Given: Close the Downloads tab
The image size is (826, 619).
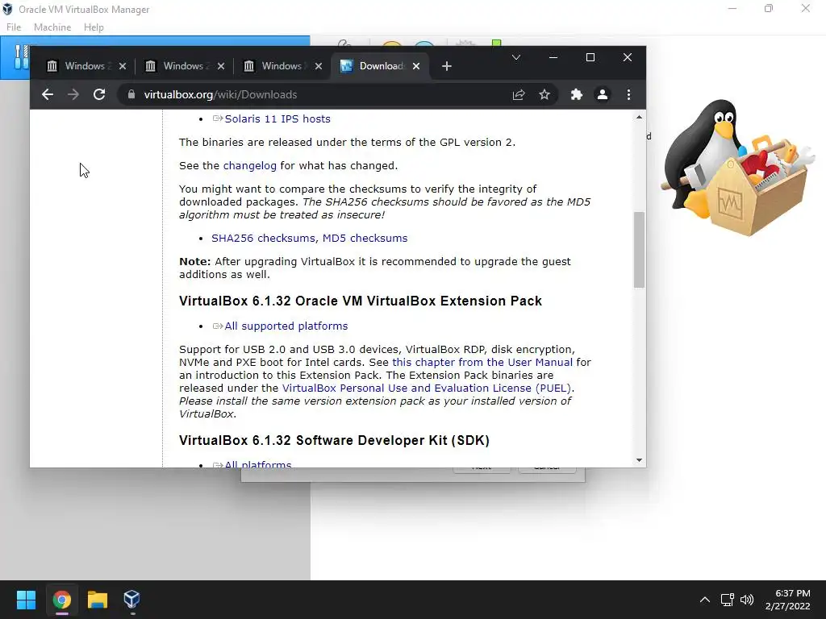Looking at the screenshot, I should (x=416, y=66).
